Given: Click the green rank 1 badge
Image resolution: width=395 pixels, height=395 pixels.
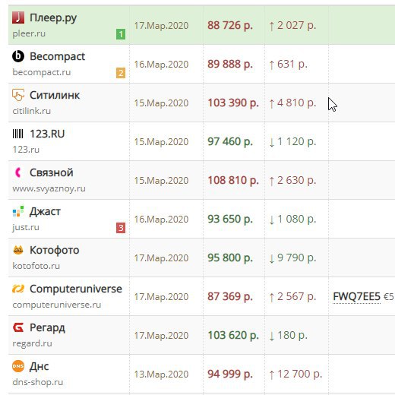Looking at the screenshot, I should click(121, 34).
